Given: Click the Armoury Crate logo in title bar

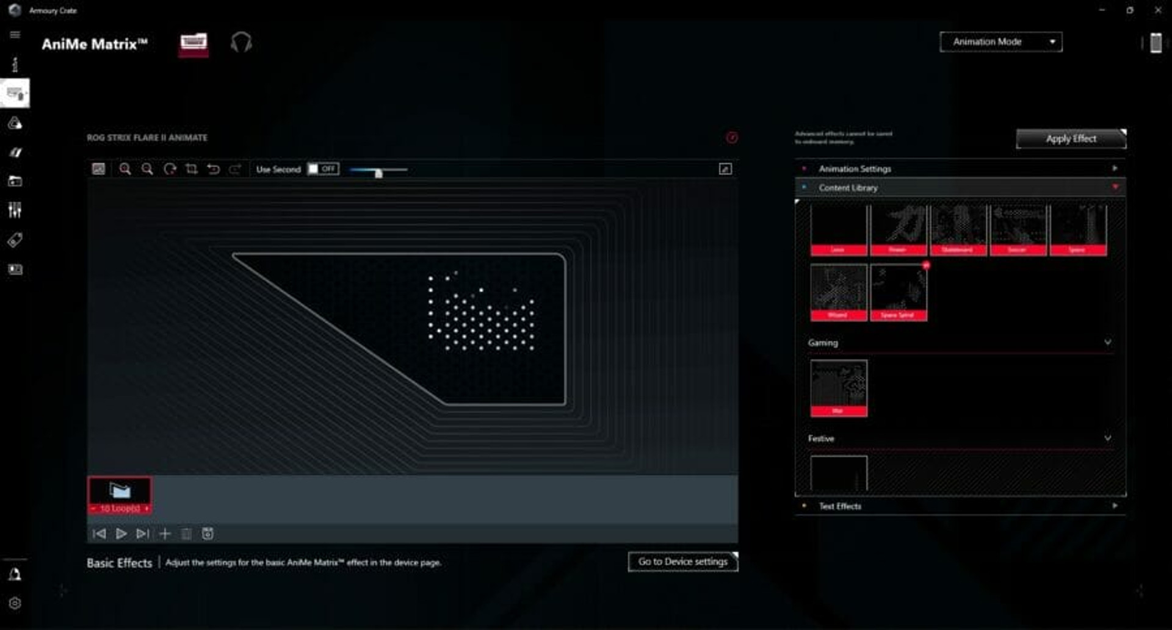Looking at the screenshot, I should [x=15, y=10].
